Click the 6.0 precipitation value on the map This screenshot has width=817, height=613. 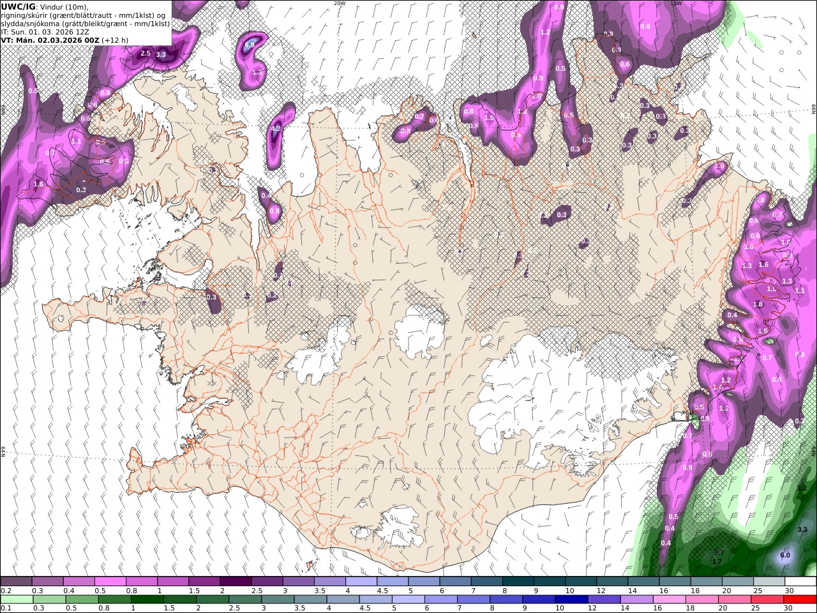[x=785, y=555]
